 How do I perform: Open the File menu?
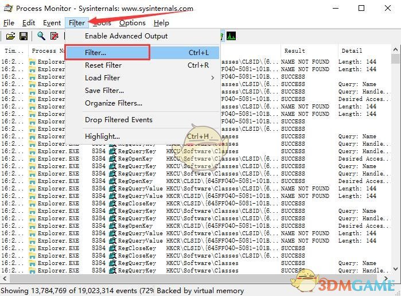(9, 23)
